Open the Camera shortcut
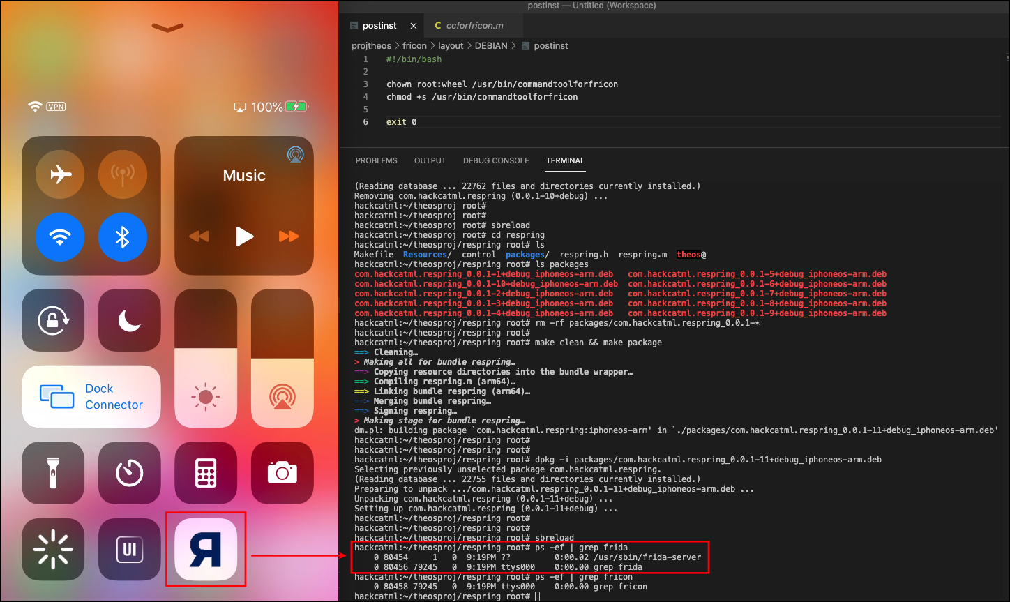Image resolution: width=1010 pixels, height=602 pixels. pos(282,473)
